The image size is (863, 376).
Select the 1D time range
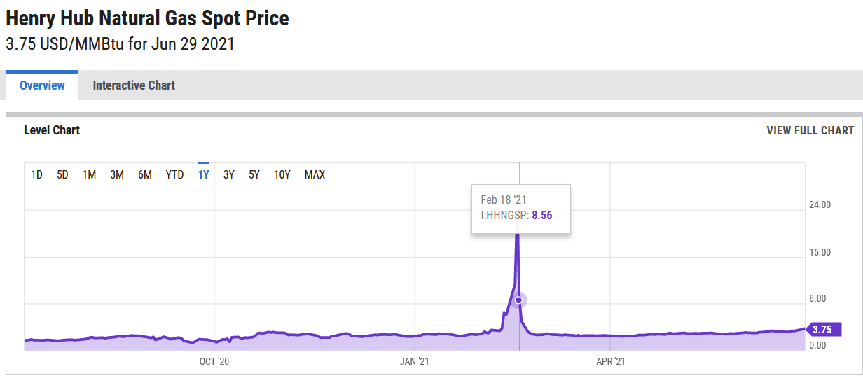click(x=36, y=175)
